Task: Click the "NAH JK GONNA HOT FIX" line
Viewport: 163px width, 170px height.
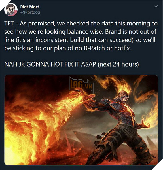Action: [x=39, y=64]
